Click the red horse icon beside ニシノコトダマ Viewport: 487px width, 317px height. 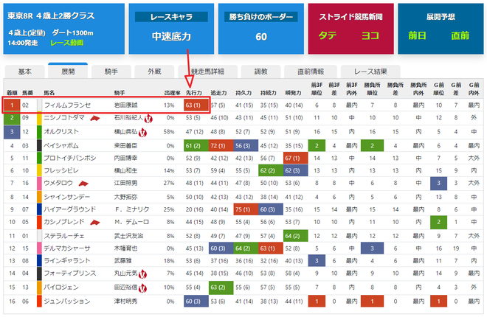coord(94,118)
